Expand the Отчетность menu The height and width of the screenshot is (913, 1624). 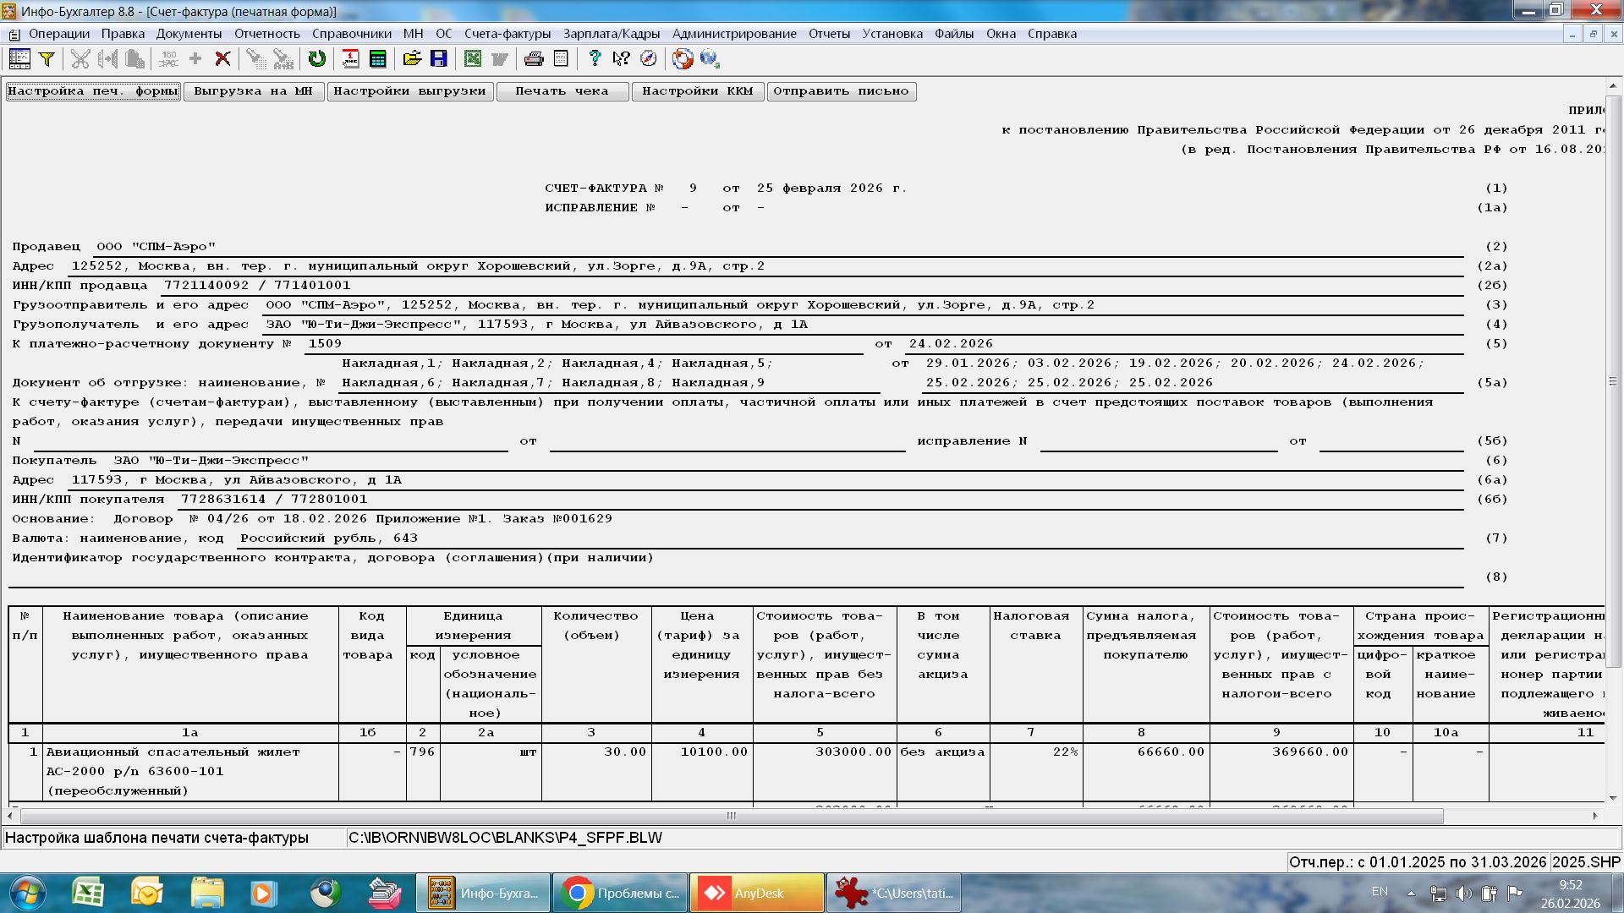tap(266, 34)
